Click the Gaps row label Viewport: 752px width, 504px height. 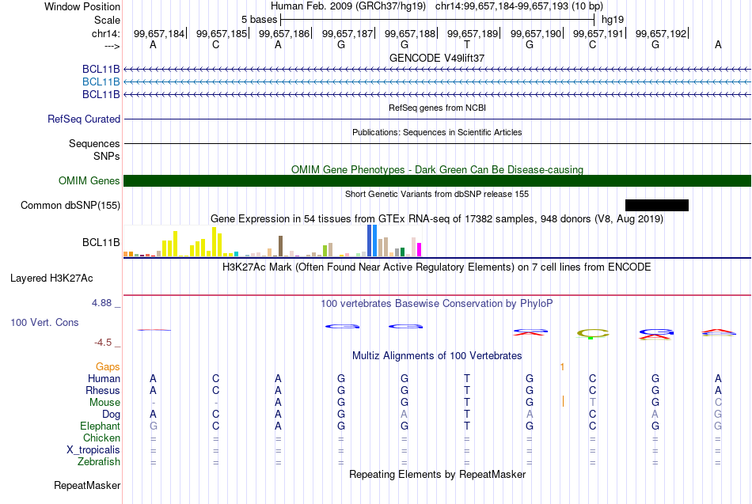tap(108, 367)
